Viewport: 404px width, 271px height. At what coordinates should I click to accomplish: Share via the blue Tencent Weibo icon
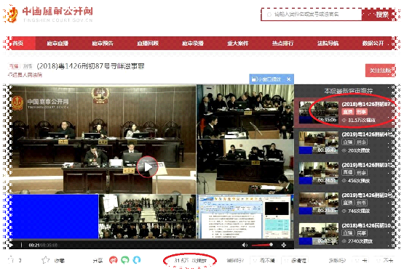pyautogui.click(x=137, y=260)
